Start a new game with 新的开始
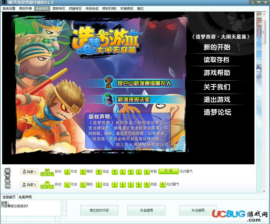Screen dimensions: 270x224 pyautogui.click(x=217, y=47)
